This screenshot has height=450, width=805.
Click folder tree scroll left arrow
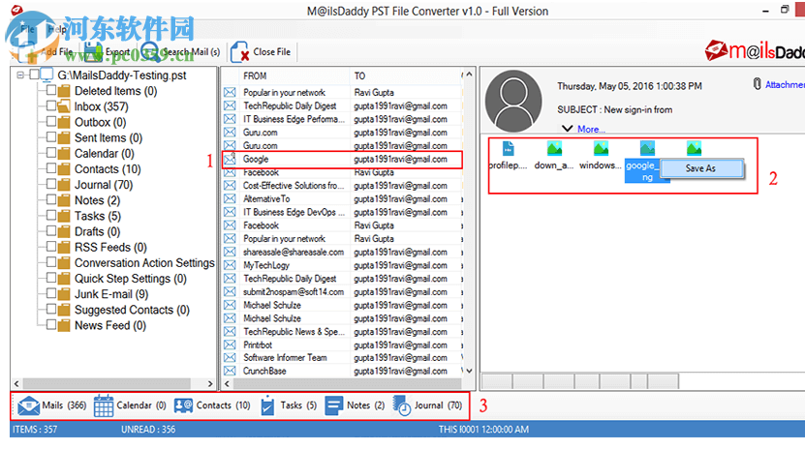point(16,383)
